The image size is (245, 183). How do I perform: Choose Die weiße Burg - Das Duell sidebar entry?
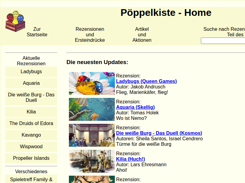tap(31, 98)
